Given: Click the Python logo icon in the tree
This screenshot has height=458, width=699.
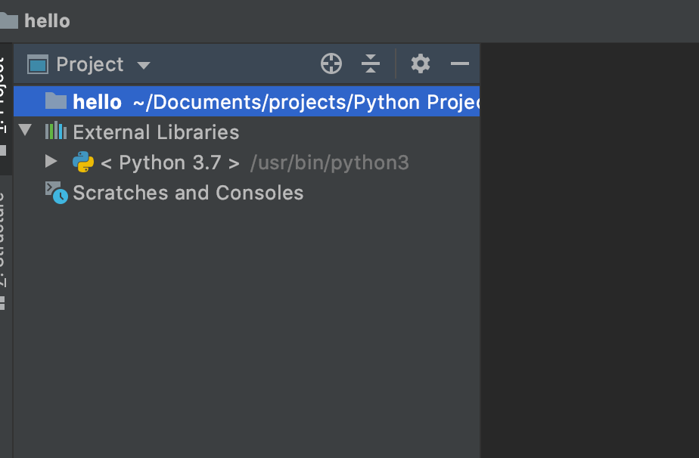Looking at the screenshot, I should tap(82, 162).
